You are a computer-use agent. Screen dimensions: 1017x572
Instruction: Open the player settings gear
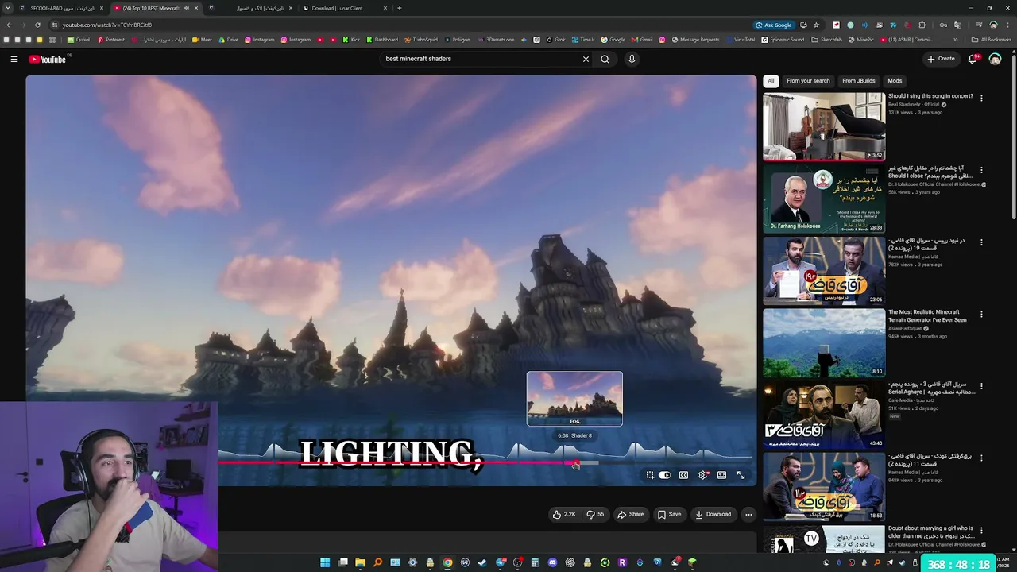[x=703, y=475]
